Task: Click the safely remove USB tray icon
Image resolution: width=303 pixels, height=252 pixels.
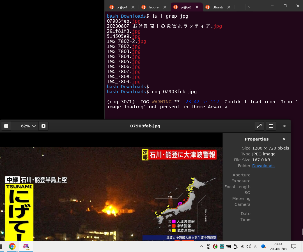Action: 235,246
